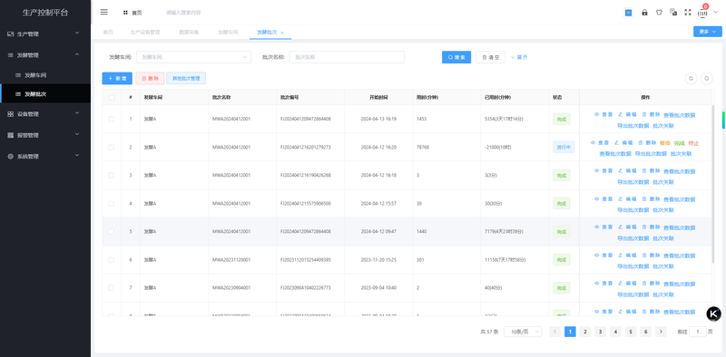Click 查看 in the 进行中 row 2
726x357 pixels.
[x=600, y=143]
